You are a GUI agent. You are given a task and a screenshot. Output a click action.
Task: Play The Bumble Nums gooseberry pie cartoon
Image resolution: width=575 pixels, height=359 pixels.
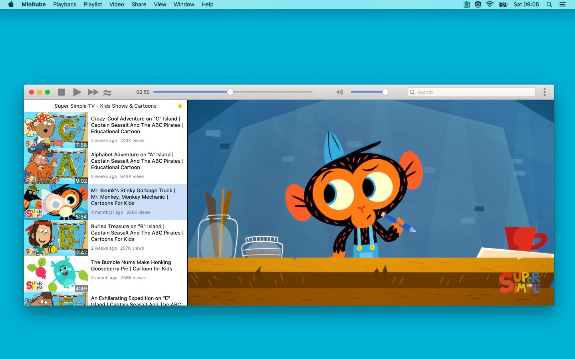coord(131,266)
